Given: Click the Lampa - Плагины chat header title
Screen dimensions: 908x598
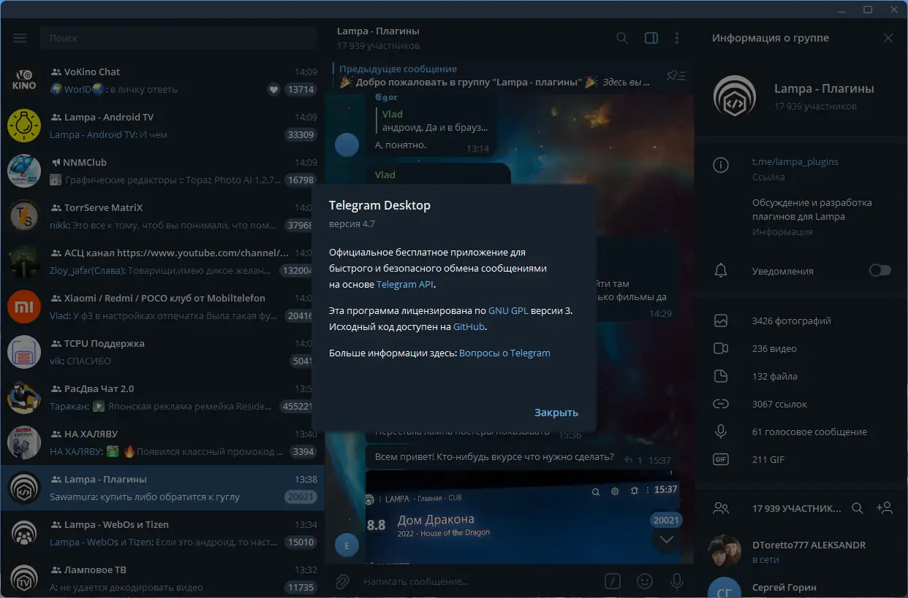Looking at the screenshot, I should [378, 31].
